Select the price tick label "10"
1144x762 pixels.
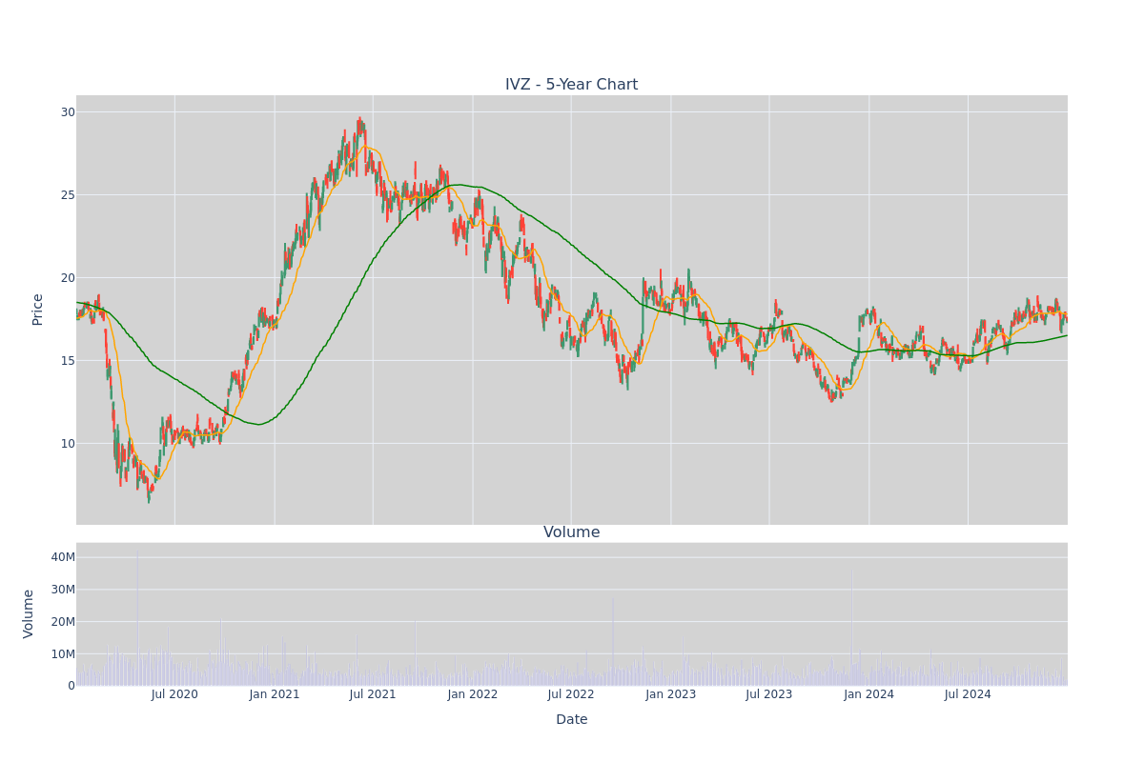coord(67,444)
